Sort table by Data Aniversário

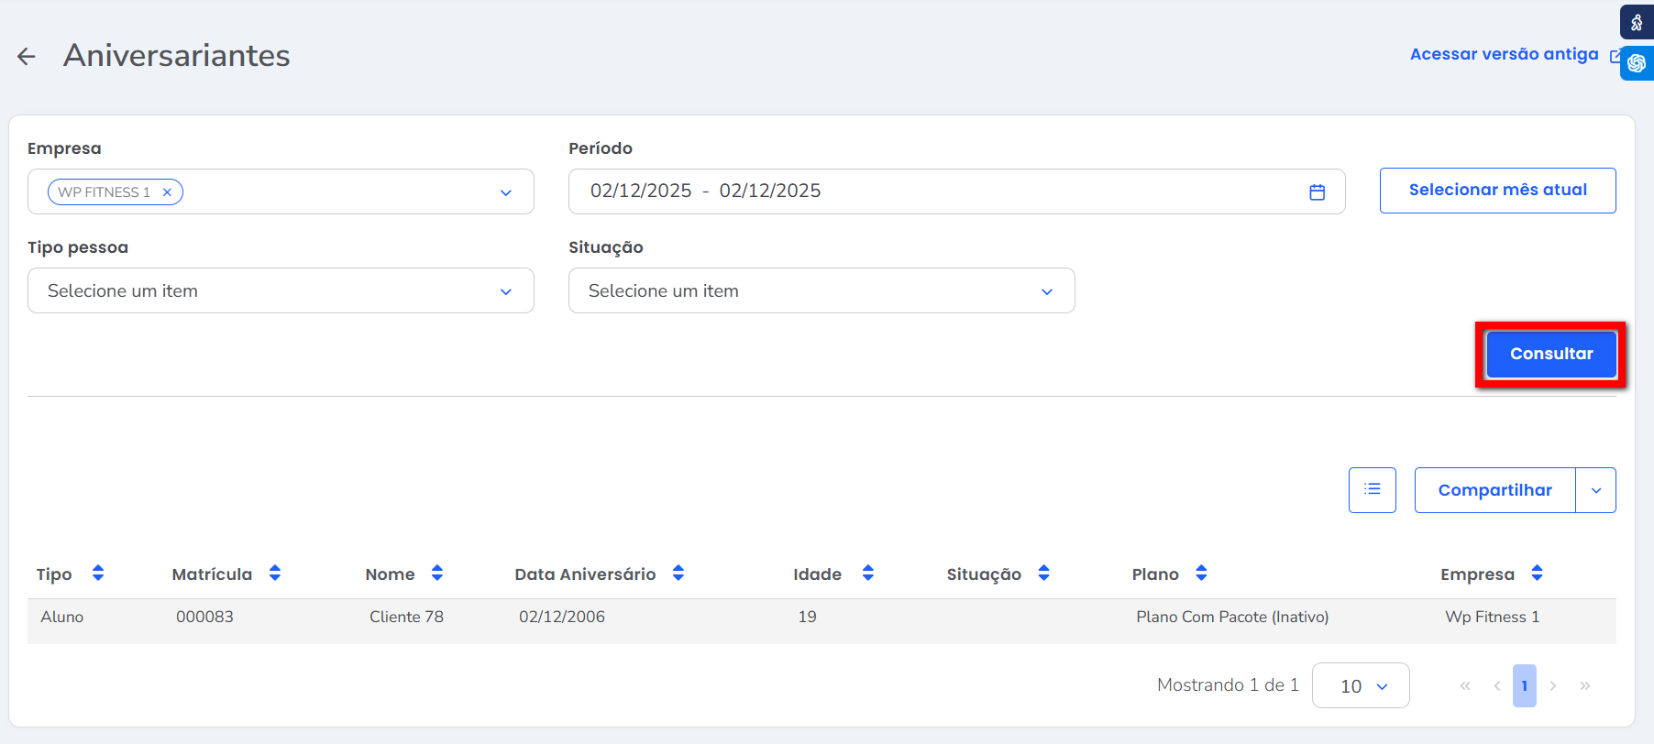tap(678, 574)
